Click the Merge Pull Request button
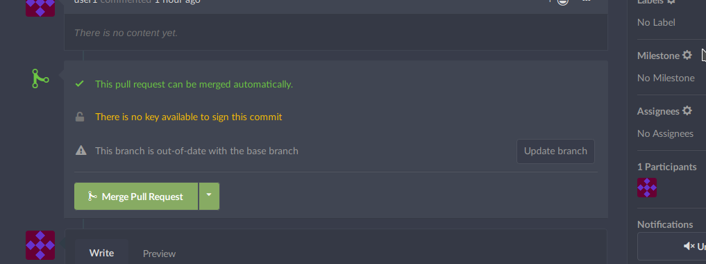The width and height of the screenshot is (706, 264). 136,196
